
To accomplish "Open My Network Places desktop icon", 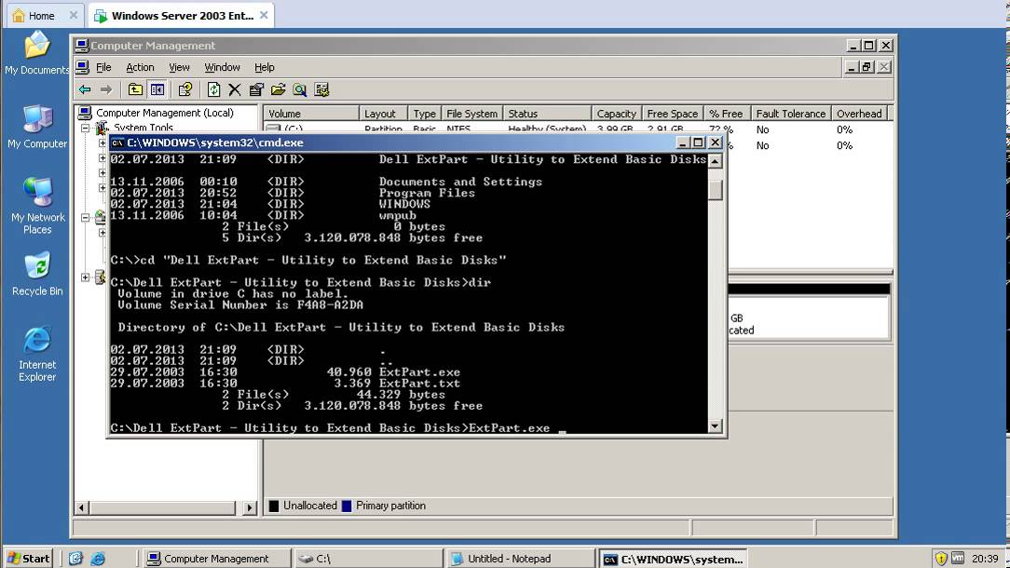I will (37, 206).
